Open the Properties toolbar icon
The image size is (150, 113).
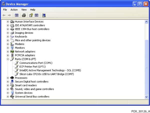pyautogui.click(x=31, y=15)
